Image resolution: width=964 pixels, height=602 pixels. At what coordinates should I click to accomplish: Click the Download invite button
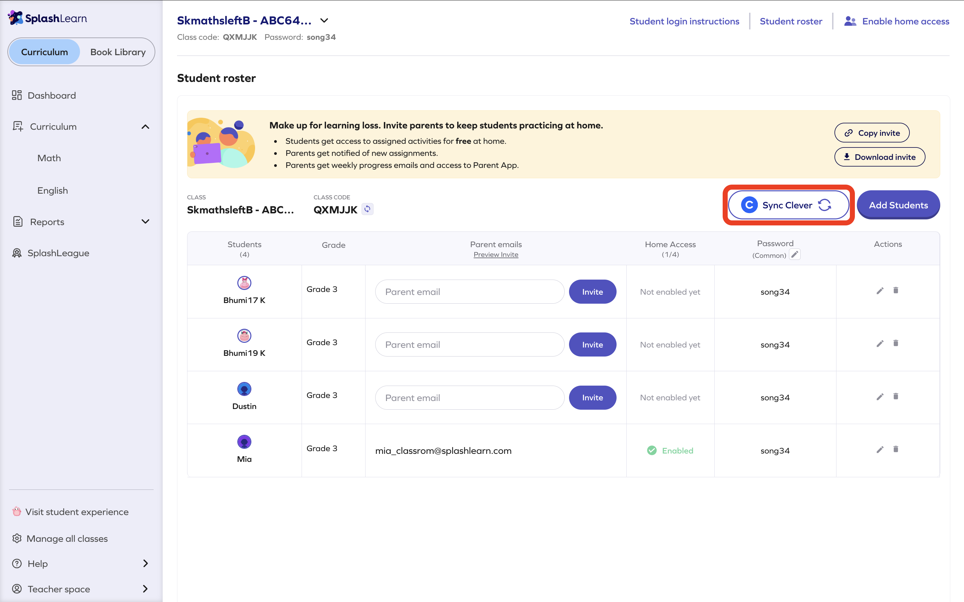[x=880, y=157]
